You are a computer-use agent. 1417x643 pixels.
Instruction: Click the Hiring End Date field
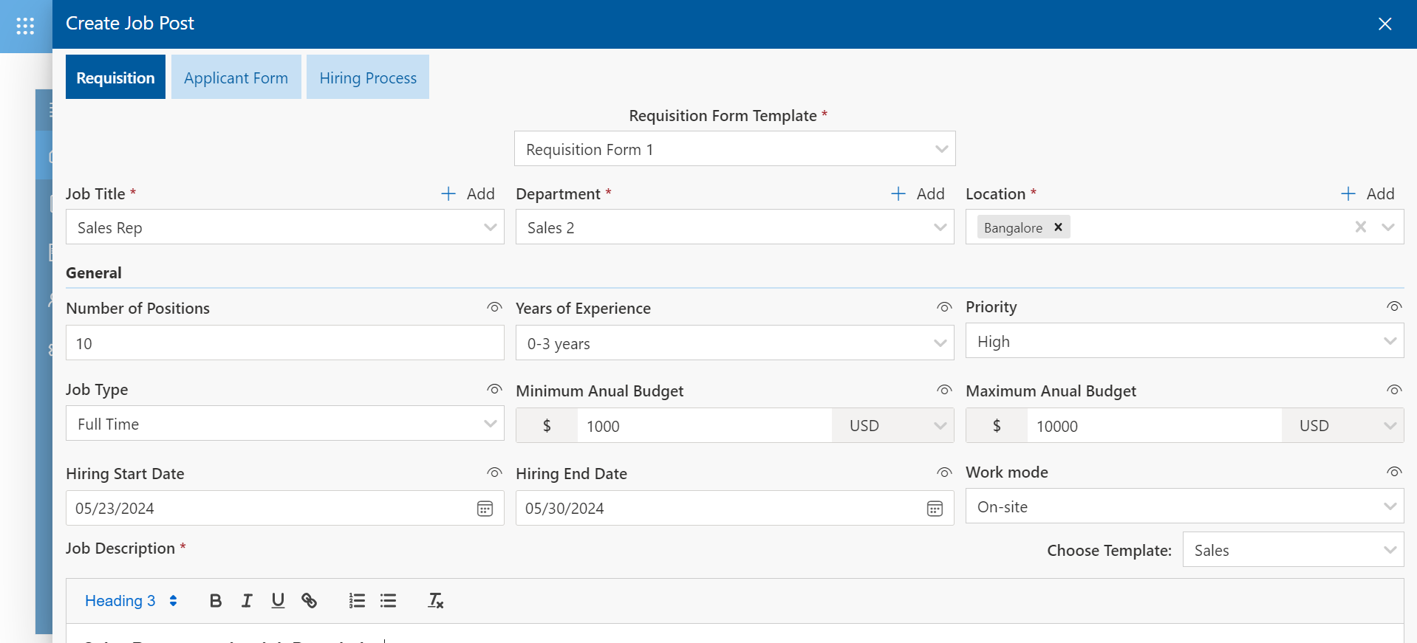click(x=734, y=508)
